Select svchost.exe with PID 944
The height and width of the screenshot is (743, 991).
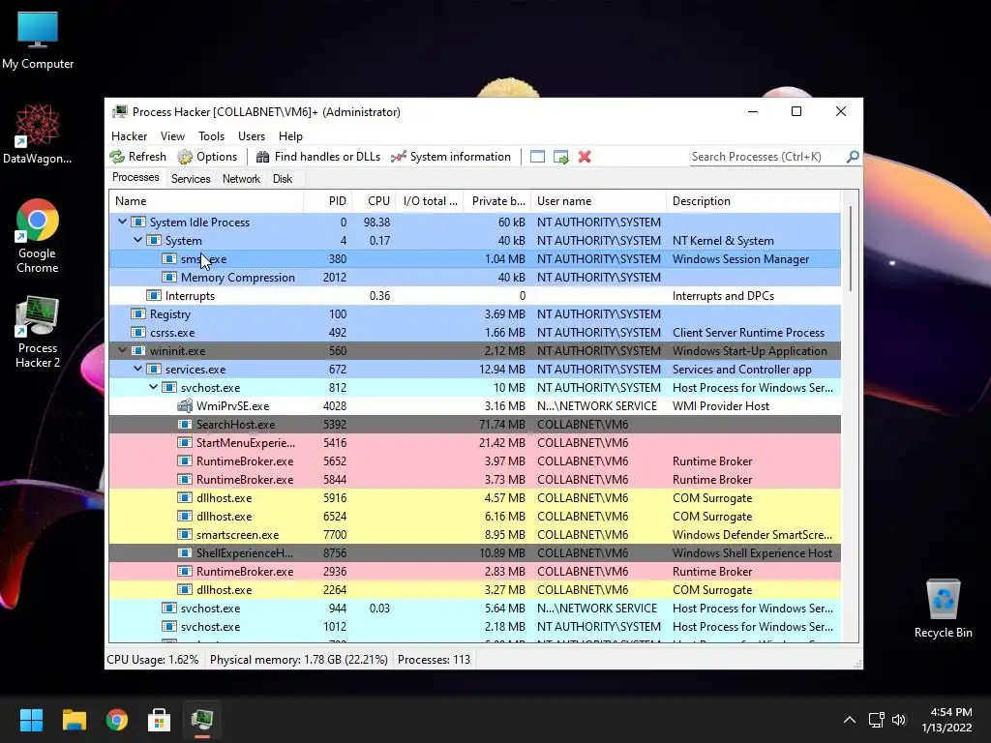pos(474,608)
